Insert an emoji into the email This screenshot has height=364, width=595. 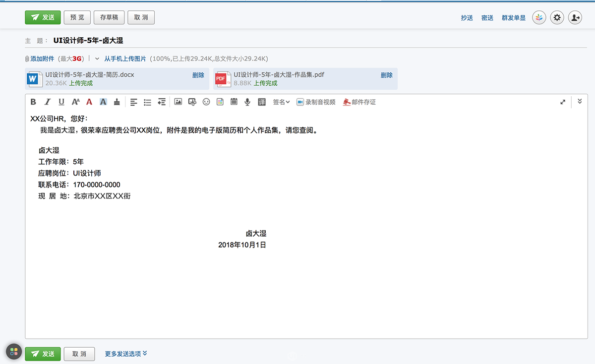(x=206, y=102)
